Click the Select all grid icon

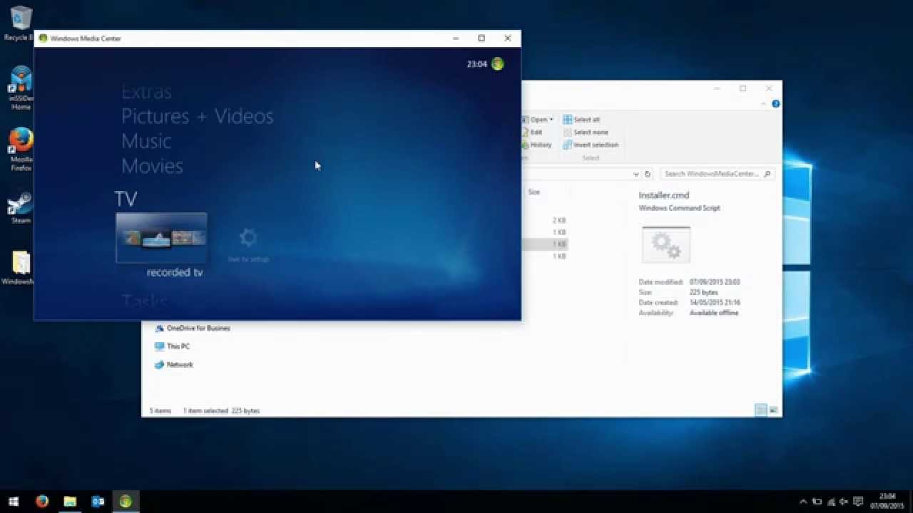coord(568,120)
